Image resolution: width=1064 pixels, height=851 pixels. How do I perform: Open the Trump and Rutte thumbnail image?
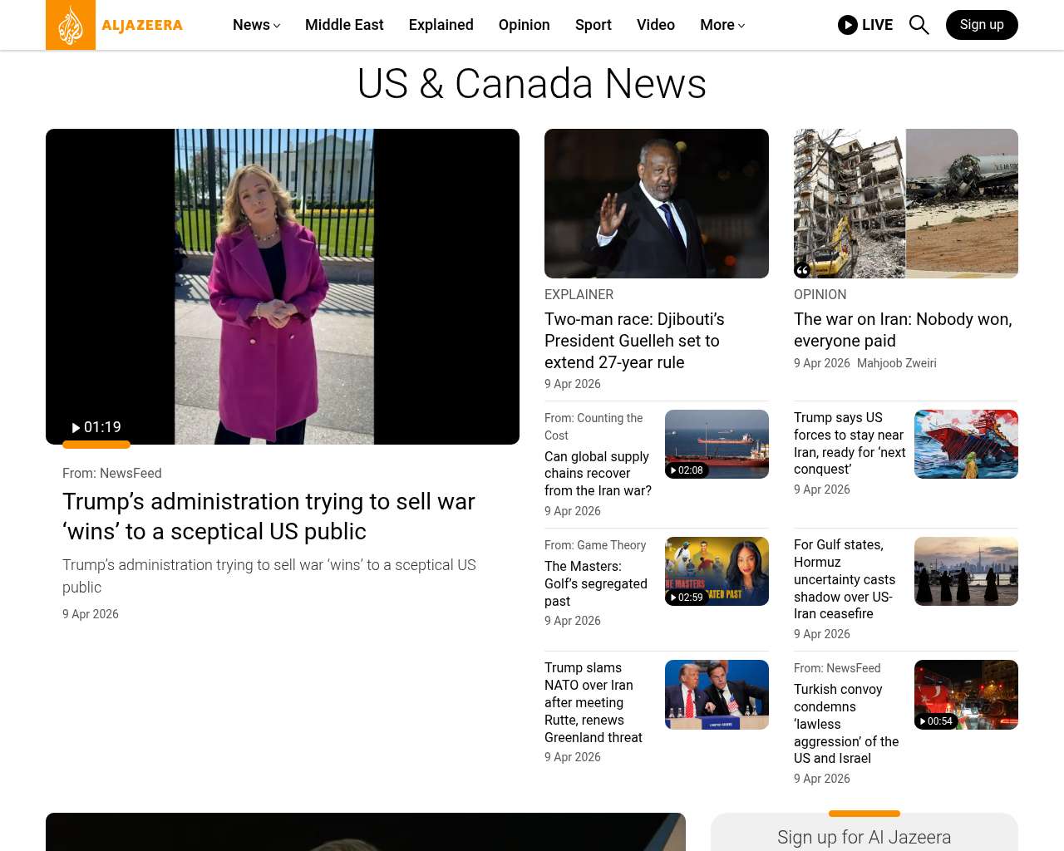(717, 695)
